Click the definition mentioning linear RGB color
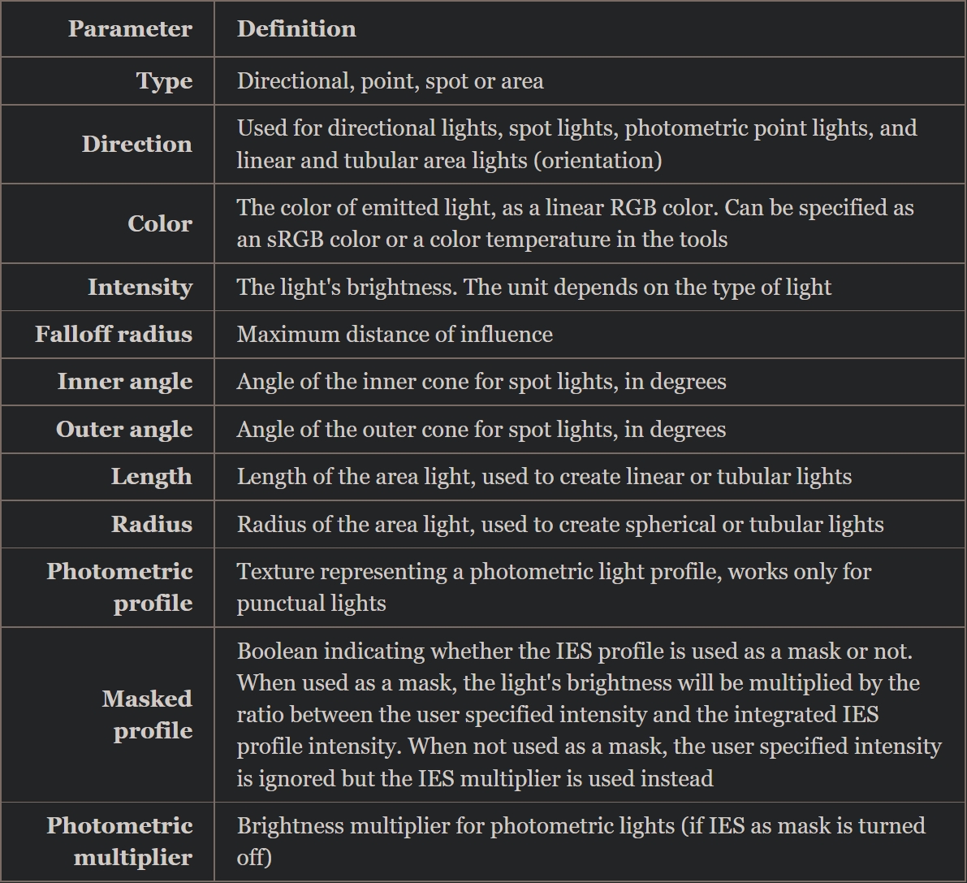Screen dimensions: 967x883 click(x=575, y=223)
